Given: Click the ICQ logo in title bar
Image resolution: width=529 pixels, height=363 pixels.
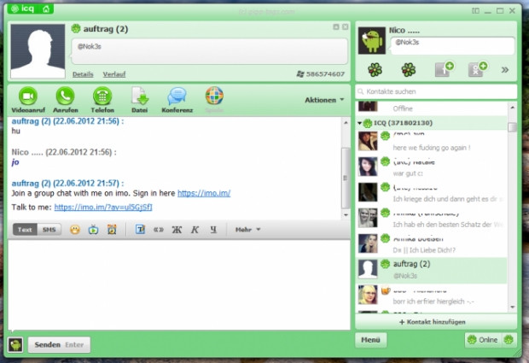Looking at the screenshot, I should [22, 9].
